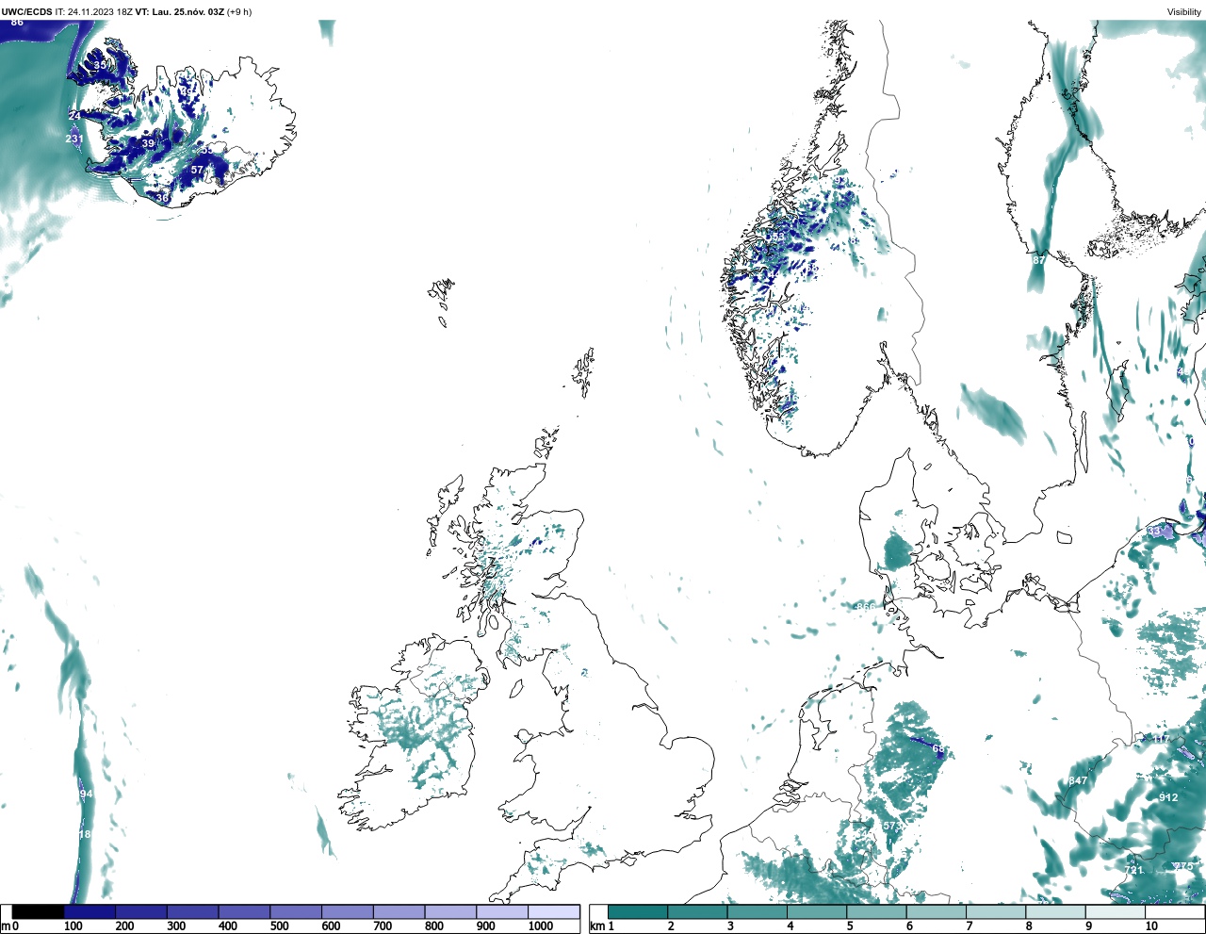Click the white swatch right of 10 km
Screen dimensions: 1206x934
pos(1174,911)
